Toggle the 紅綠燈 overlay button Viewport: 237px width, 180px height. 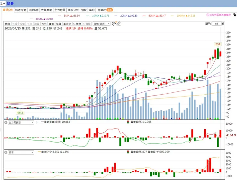(77, 24)
